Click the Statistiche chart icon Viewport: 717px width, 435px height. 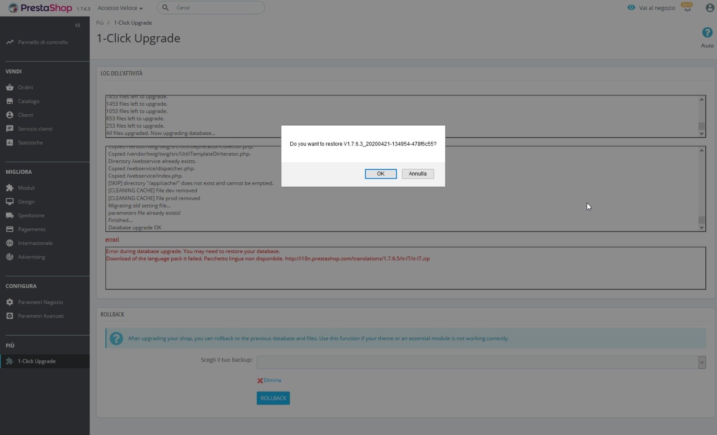[10, 142]
